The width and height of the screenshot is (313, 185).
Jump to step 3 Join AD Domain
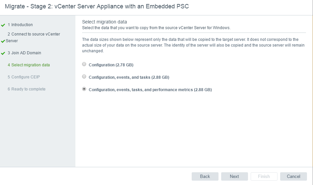[24, 53]
